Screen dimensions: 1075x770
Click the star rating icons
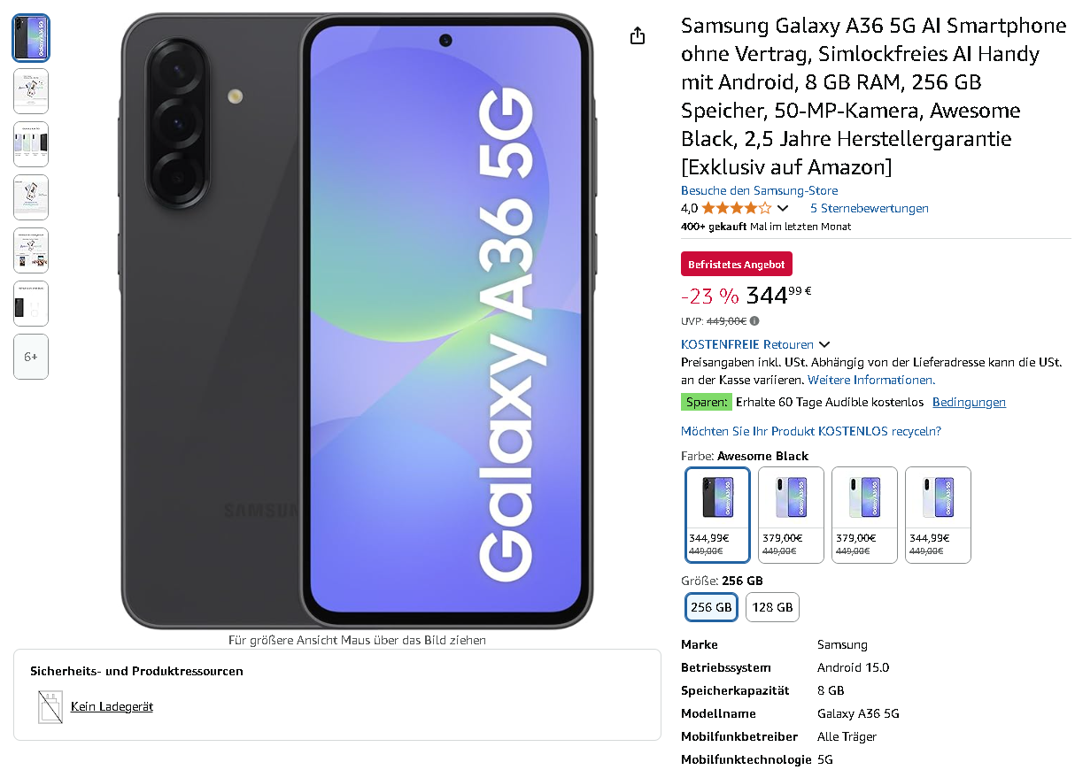[737, 209]
